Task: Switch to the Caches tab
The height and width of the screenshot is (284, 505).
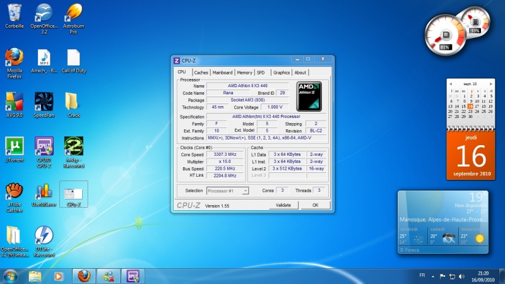Action: 201,73
